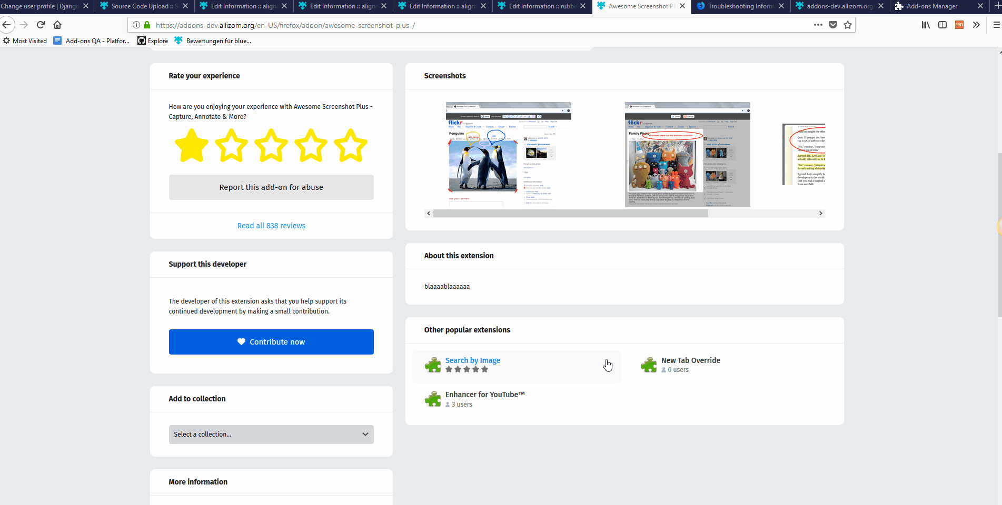Rate the add-on four stars

[311, 146]
